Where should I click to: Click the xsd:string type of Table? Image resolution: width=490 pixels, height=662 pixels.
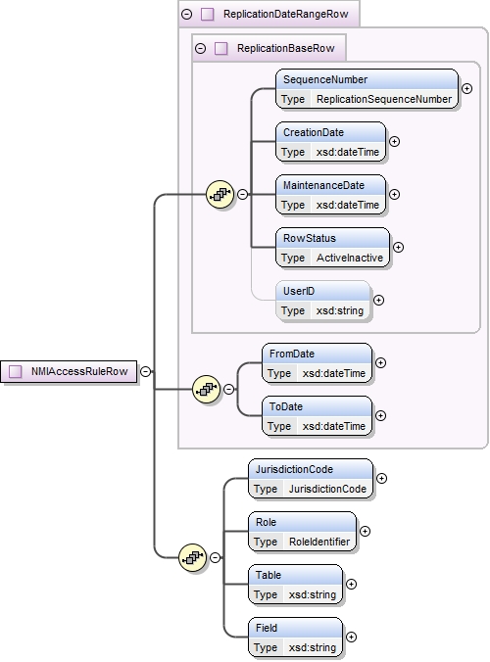coord(313,594)
